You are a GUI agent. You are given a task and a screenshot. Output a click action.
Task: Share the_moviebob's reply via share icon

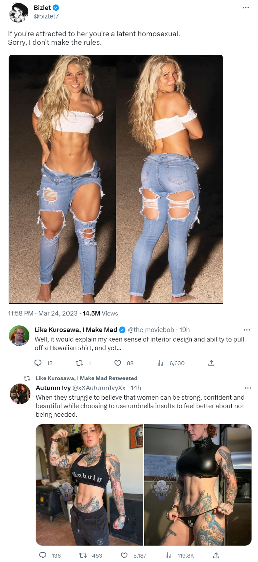pyautogui.click(x=211, y=363)
